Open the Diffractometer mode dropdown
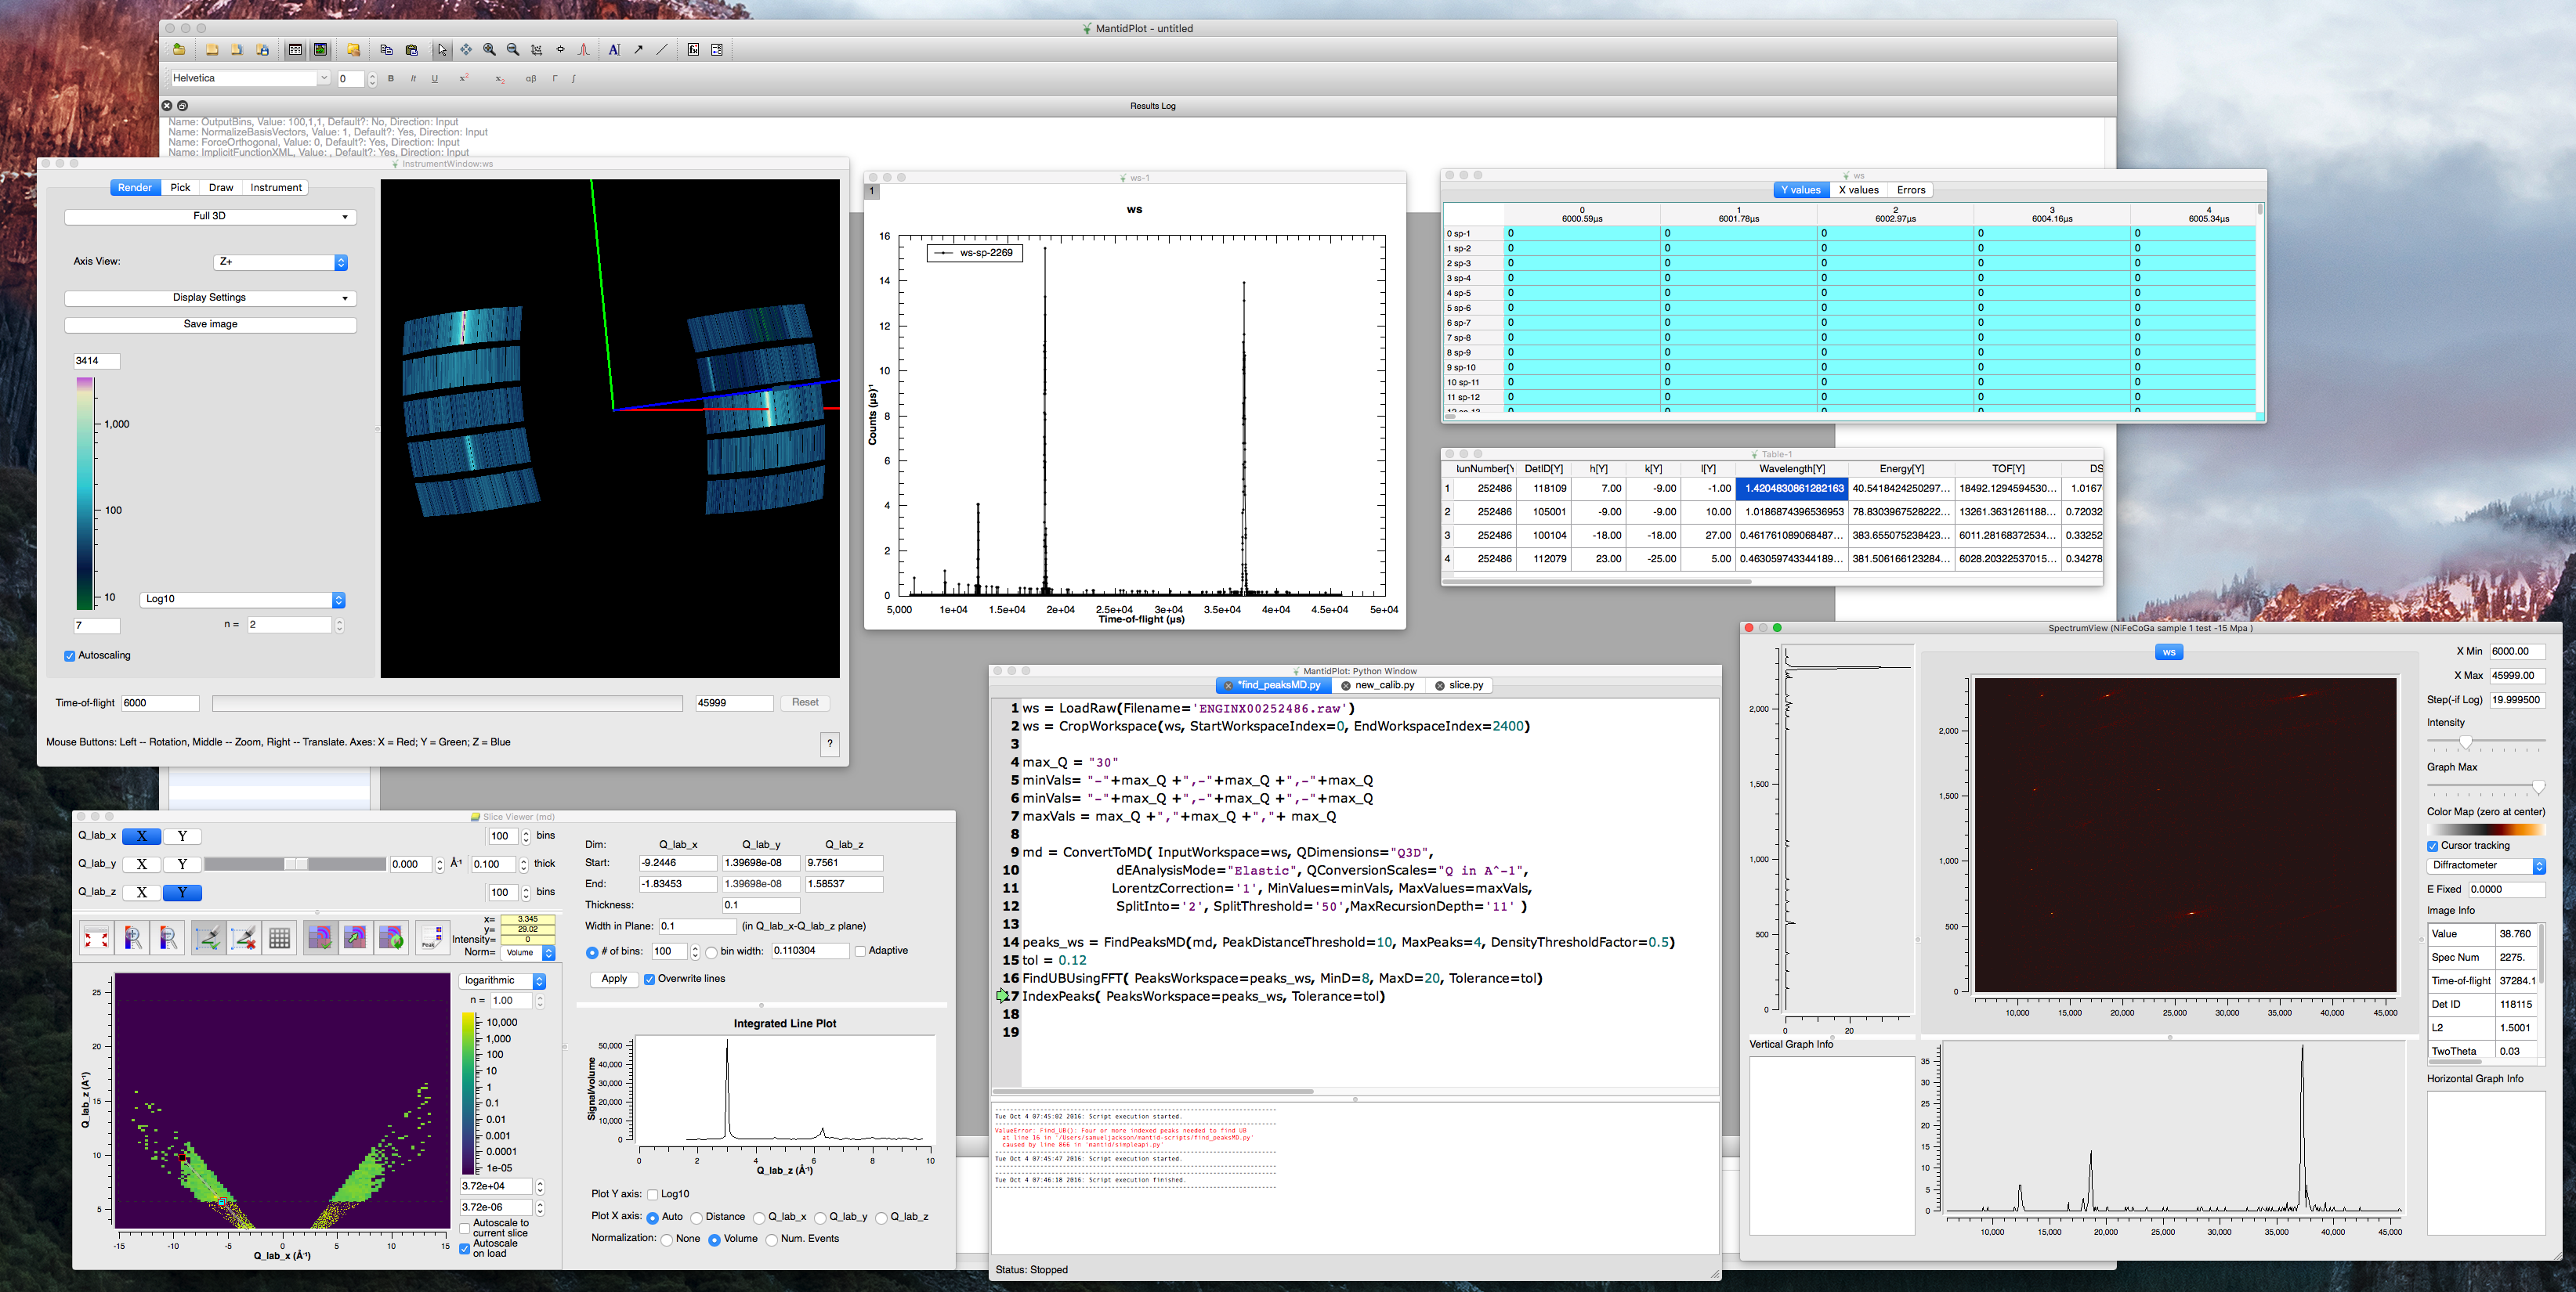2576x1292 pixels. click(x=2485, y=865)
